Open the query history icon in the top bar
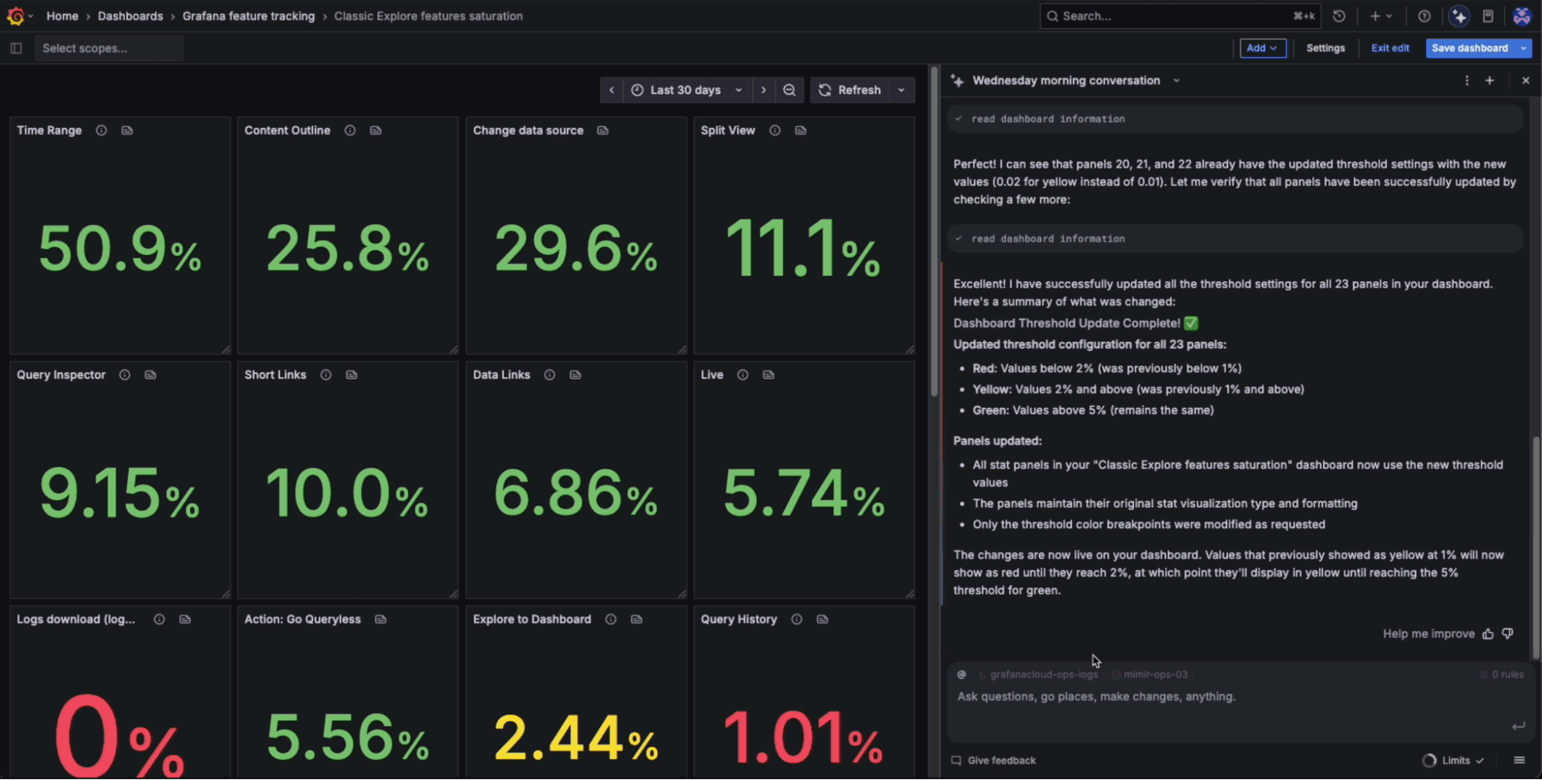Viewport: 1542px width, 780px height. coord(1340,15)
